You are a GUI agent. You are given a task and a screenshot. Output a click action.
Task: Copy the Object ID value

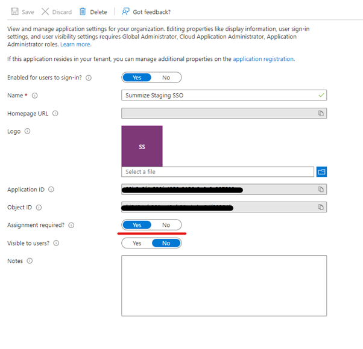tap(321, 207)
